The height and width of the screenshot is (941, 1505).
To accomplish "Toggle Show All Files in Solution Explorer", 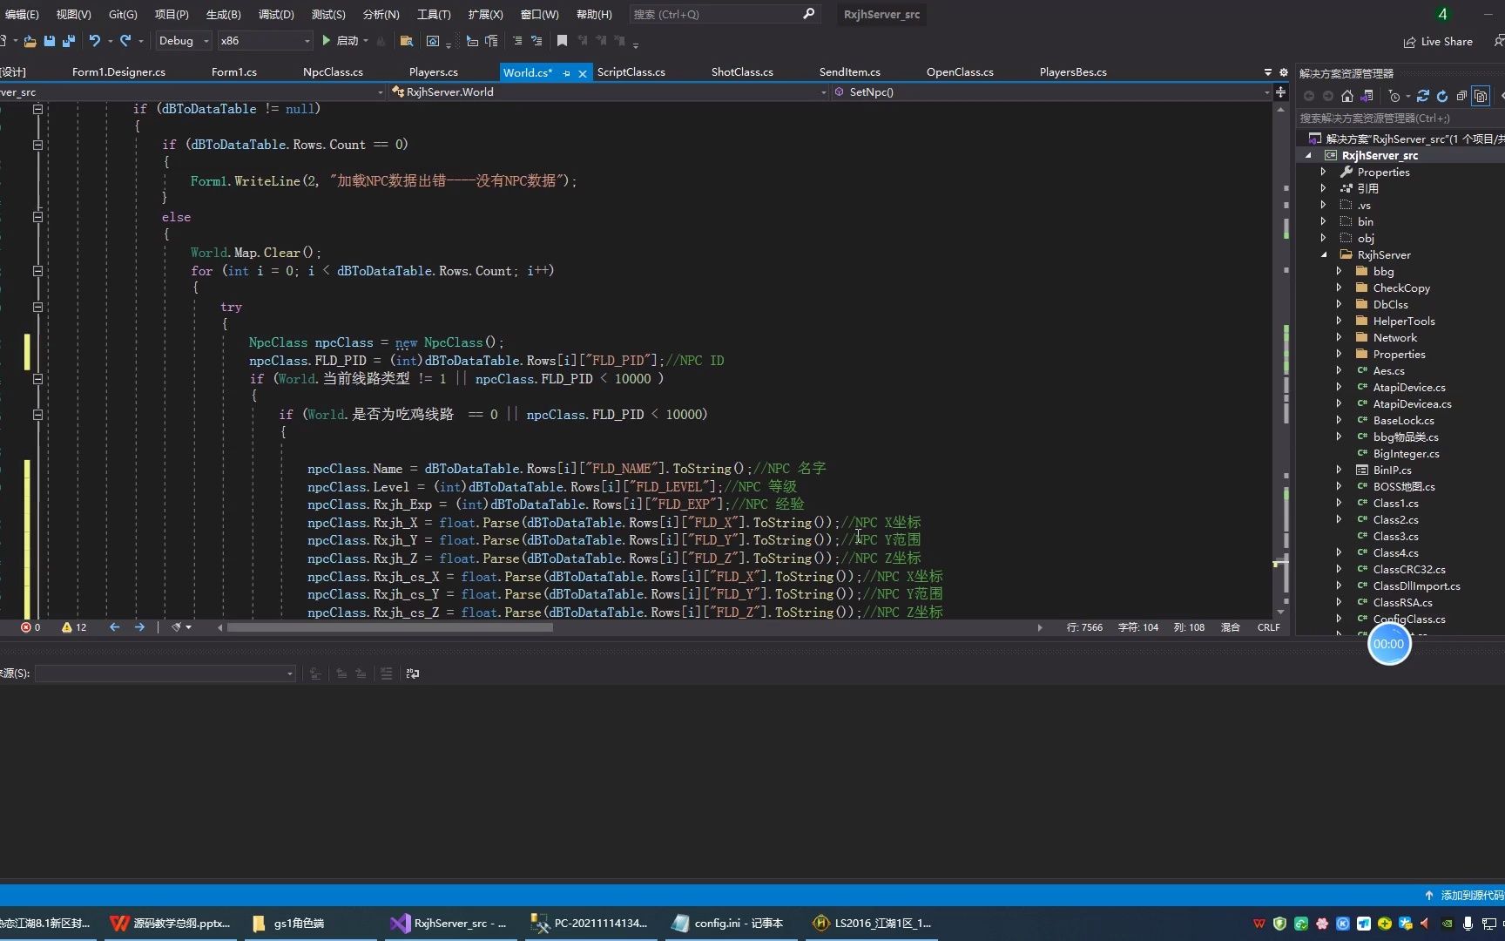I will 1481,96.
